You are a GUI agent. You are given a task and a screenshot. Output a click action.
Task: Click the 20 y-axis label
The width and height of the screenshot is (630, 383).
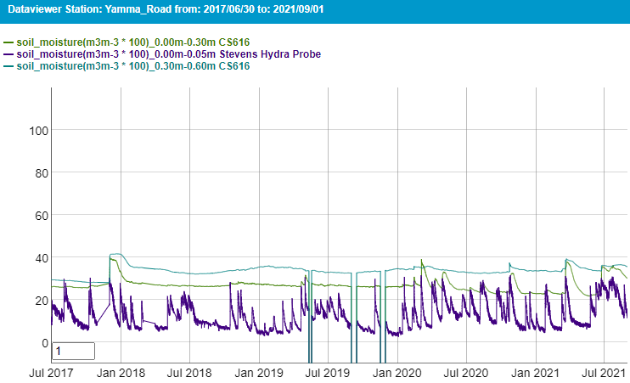(x=42, y=301)
